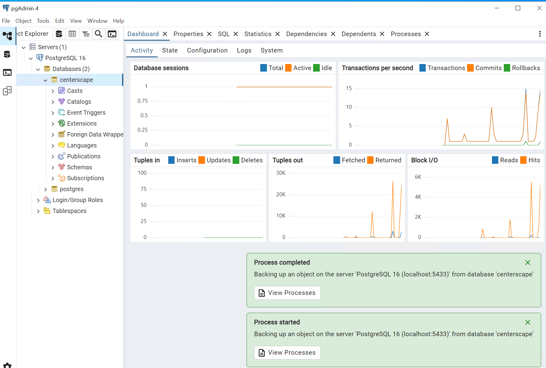Open the panel kebab options menu
Image resolution: width=546 pixels, height=368 pixels.
point(540,34)
